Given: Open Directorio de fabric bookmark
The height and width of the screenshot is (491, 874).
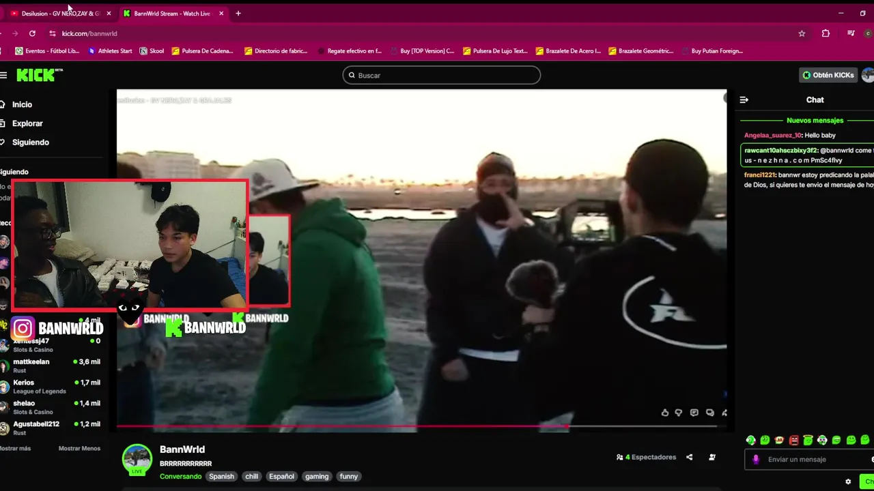Looking at the screenshot, I should (x=276, y=51).
